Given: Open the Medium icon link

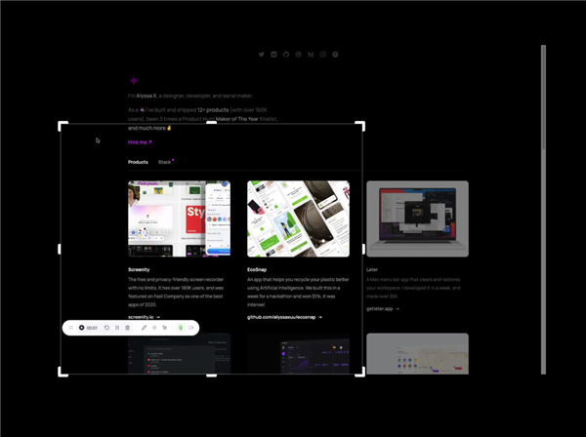Looking at the screenshot, I should pyautogui.click(x=311, y=55).
